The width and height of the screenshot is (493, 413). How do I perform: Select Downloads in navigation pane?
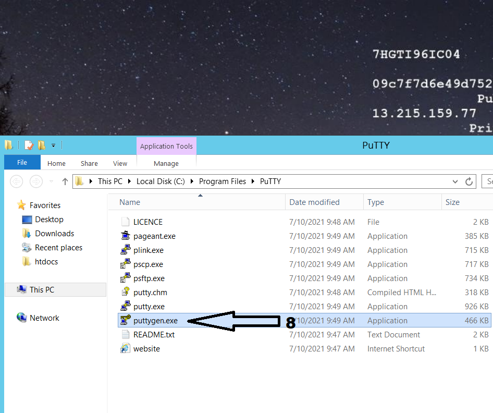54,234
